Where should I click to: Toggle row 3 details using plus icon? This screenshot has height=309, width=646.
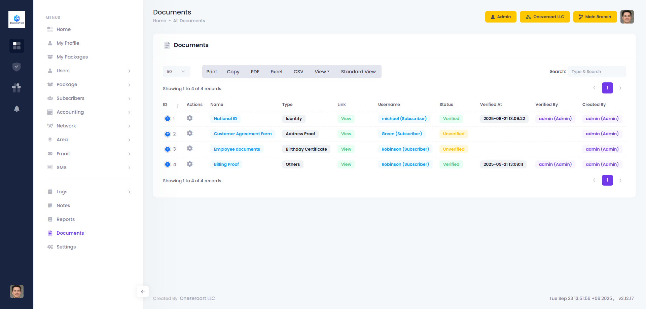click(168, 149)
